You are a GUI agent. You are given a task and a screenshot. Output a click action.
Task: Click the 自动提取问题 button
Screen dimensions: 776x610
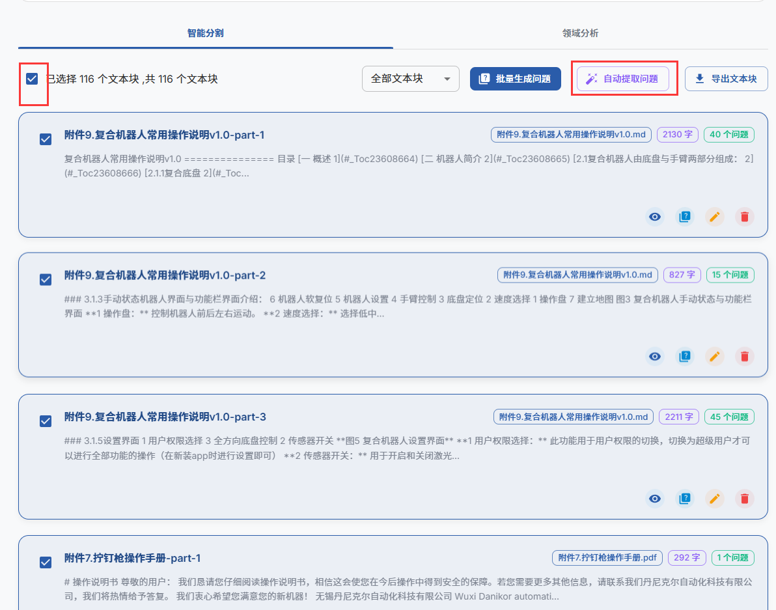click(x=623, y=79)
